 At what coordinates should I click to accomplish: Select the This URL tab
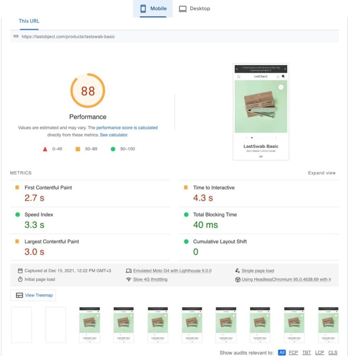[x=29, y=21]
